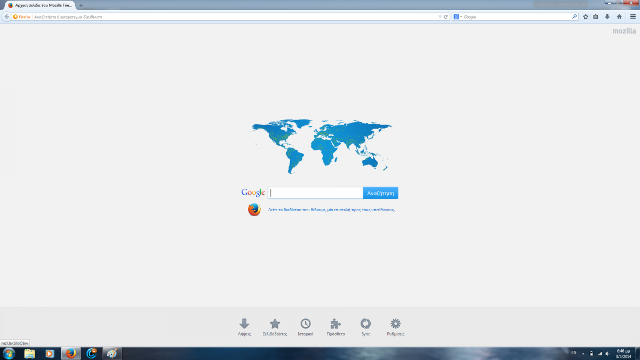Open a new tab with plus button
Screen dimensions: 640x360
81,5
